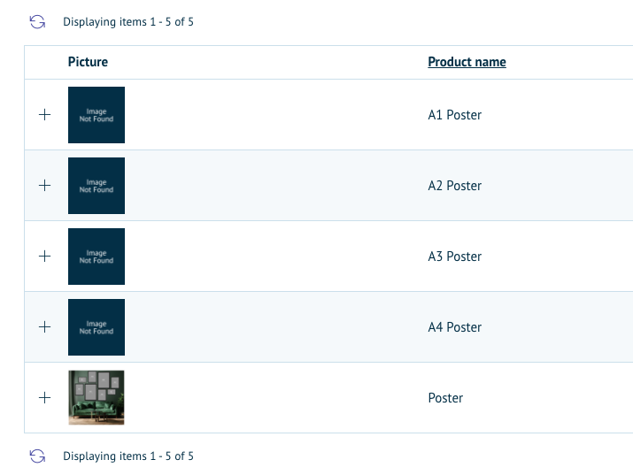The image size is (633, 475).
Task: Open the A2 Poster placeholder image
Action: click(96, 186)
